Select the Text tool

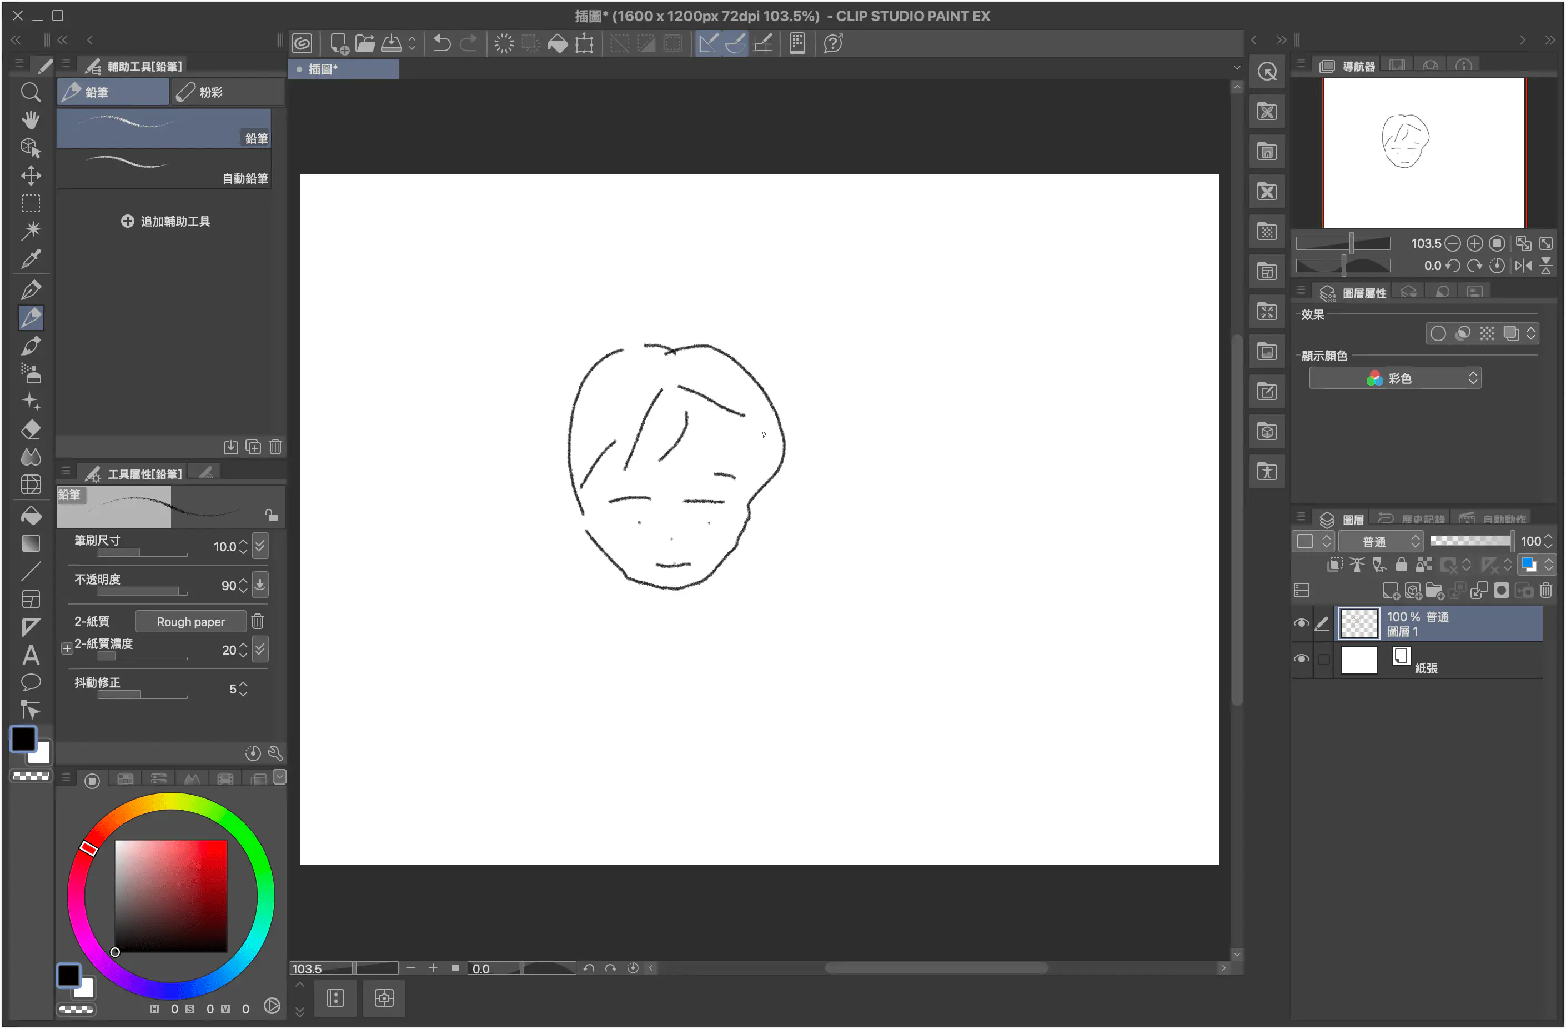pos(31,655)
